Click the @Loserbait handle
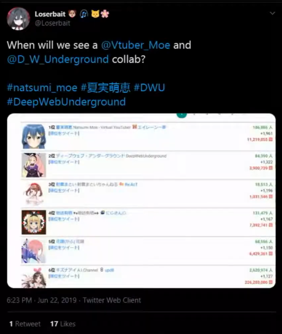The height and width of the screenshot is (334, 282). (x=52, y=23)
